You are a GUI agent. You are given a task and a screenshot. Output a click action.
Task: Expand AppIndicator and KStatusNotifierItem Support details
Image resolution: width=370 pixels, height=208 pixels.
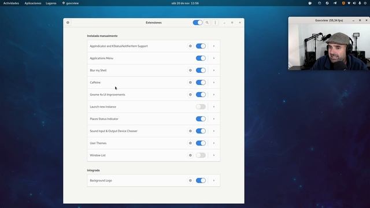coord(214,46)
